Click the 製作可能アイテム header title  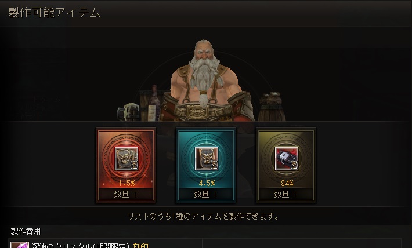tap(54, 12)
